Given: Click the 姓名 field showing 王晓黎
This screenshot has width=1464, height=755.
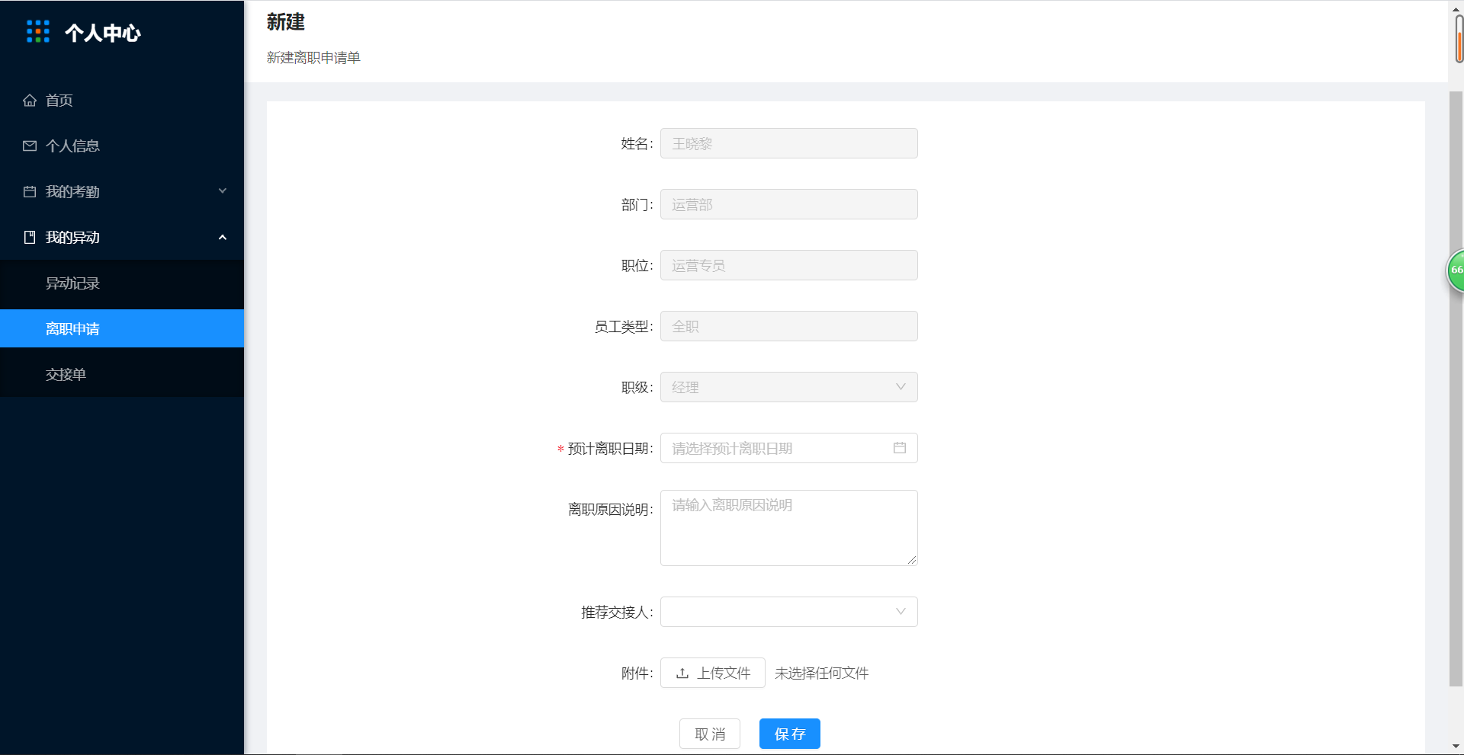Looking at the screenshot, I should [x=788, y=143].
